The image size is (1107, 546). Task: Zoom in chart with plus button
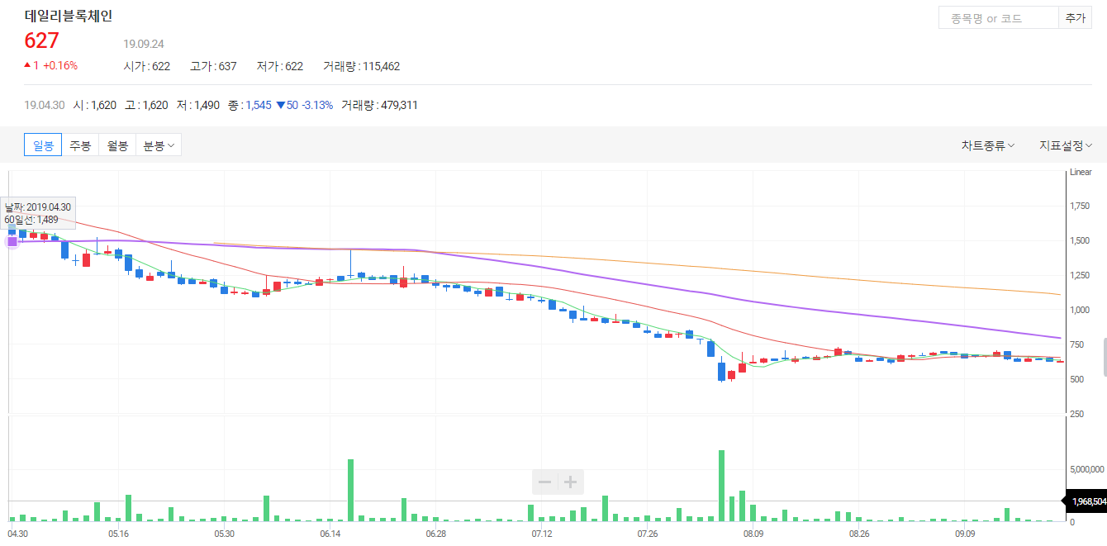point(570,482)
